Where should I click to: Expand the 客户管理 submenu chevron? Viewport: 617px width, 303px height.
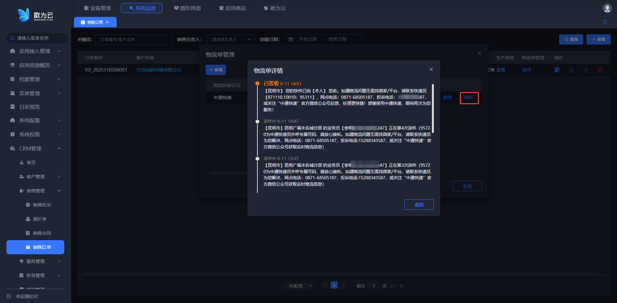[59, 177]
